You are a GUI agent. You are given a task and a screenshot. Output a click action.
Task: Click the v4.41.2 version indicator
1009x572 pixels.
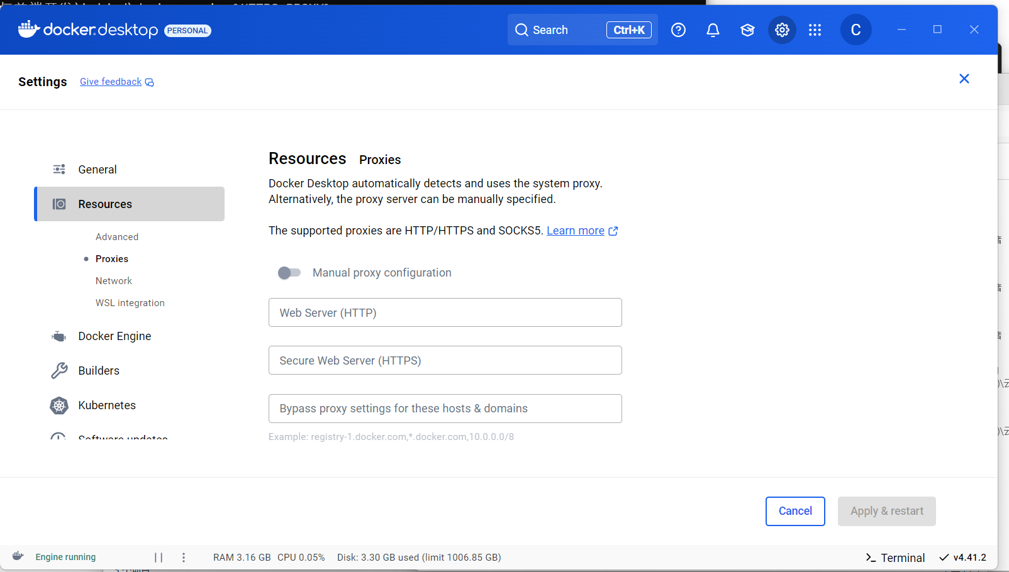point(962,558)
